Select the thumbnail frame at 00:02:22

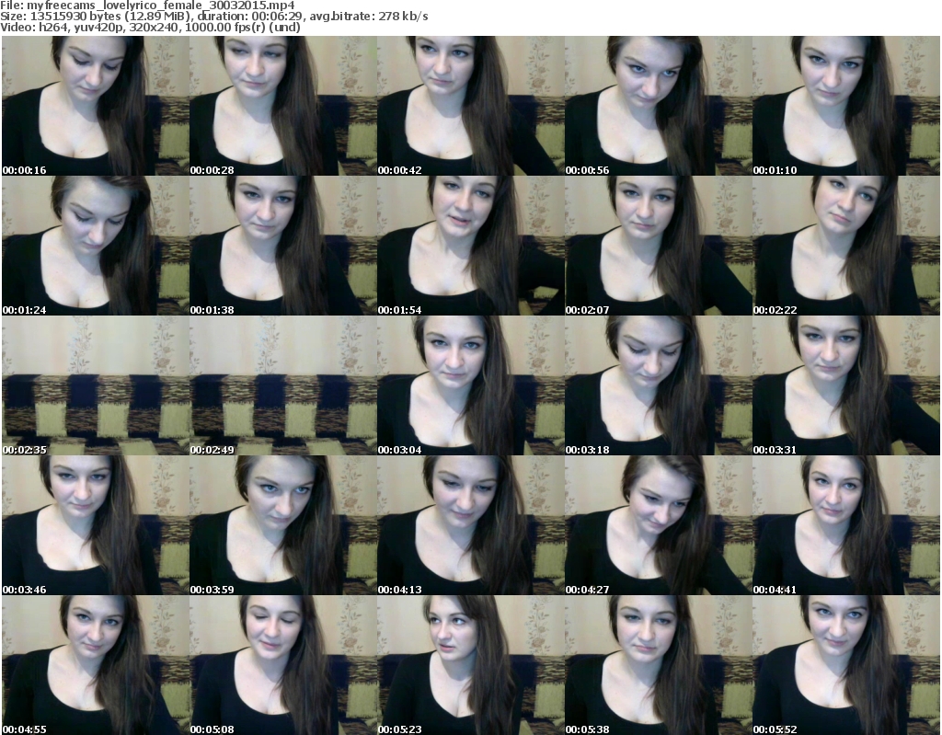846,246
